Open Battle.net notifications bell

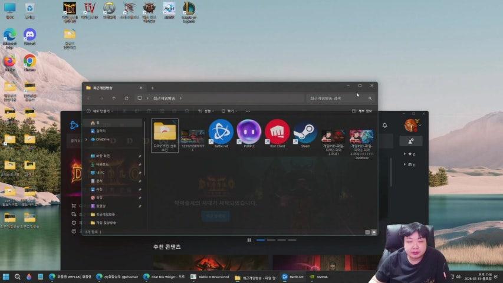click(x=384, y=126)
